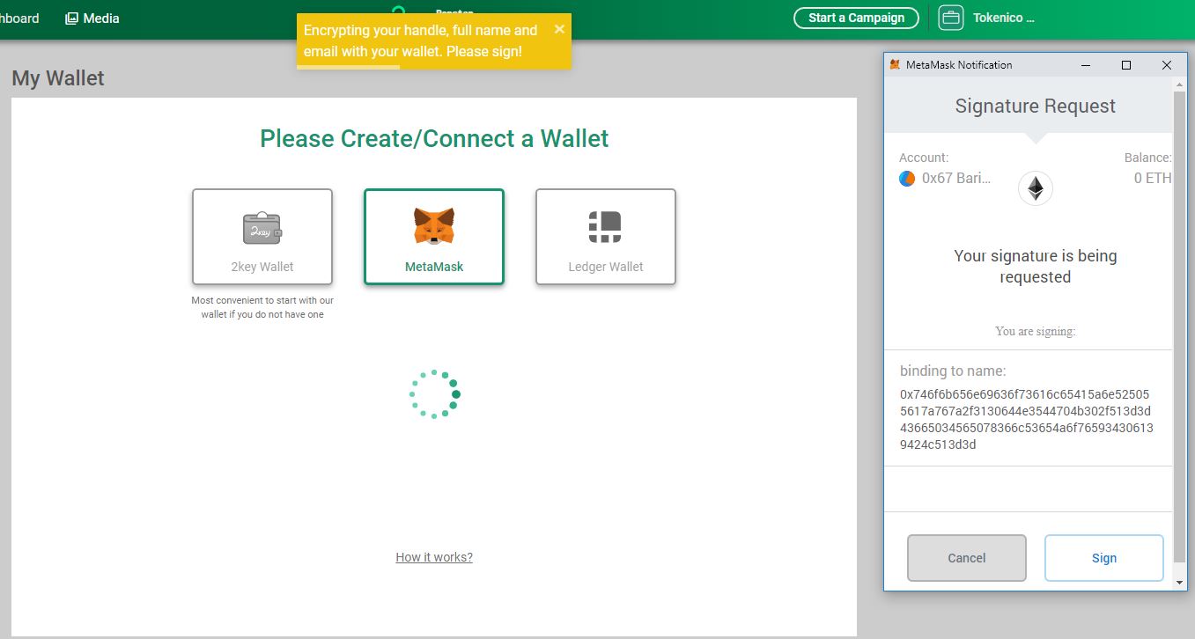Click the MetaMask popup vertical scrollbar thumb

coord(1180,327)
